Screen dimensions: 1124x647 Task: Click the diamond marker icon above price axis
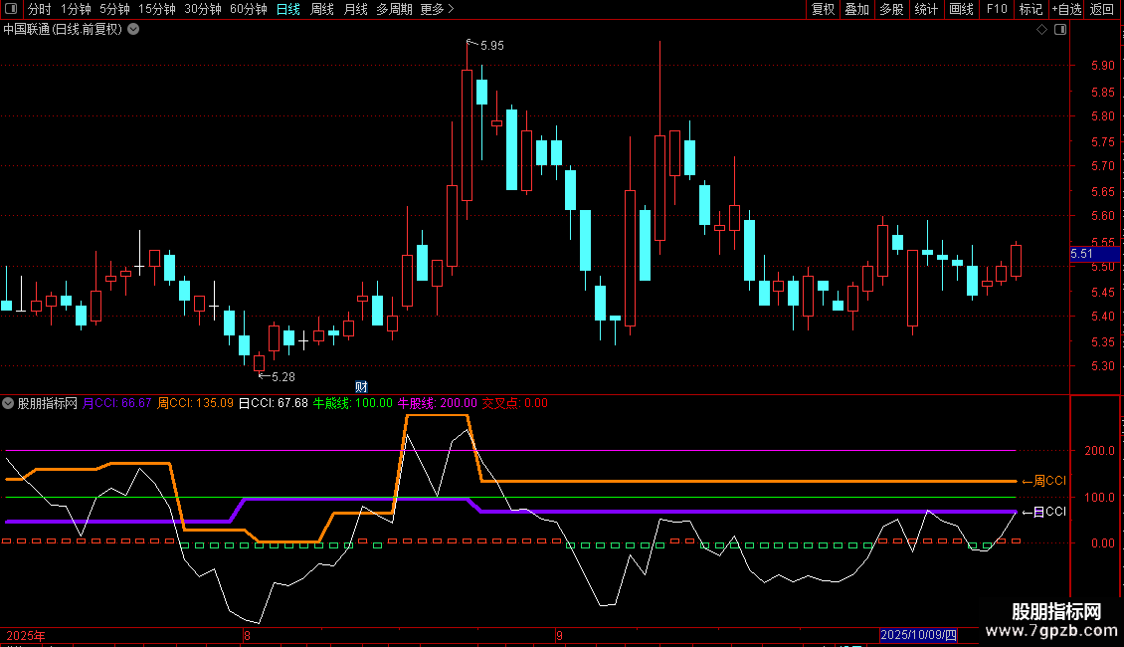(1041, 30)
